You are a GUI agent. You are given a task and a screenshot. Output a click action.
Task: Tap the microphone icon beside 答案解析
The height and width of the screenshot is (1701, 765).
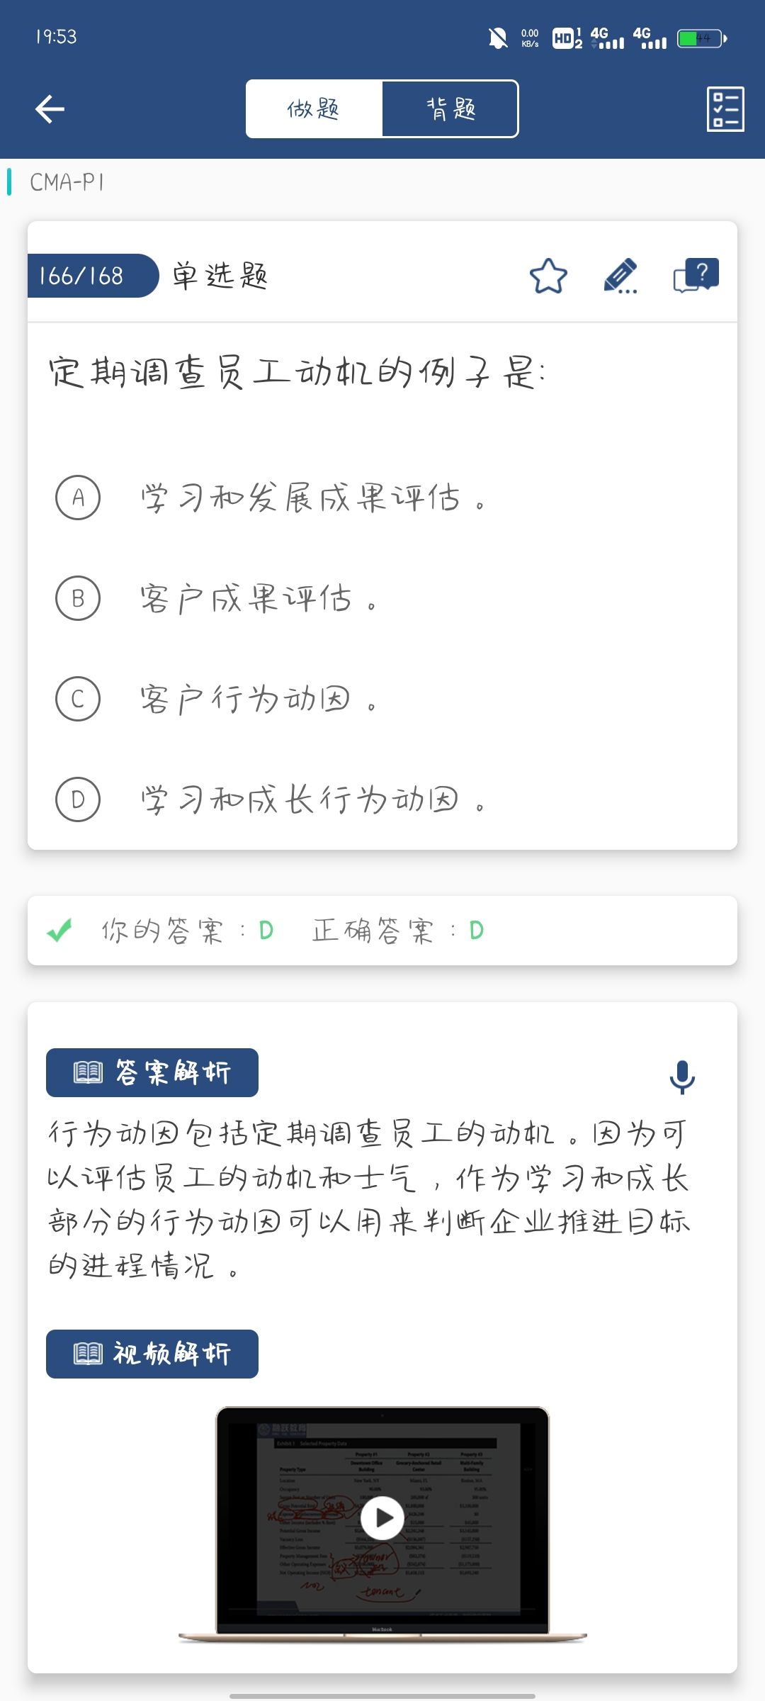click(682, 1077)
